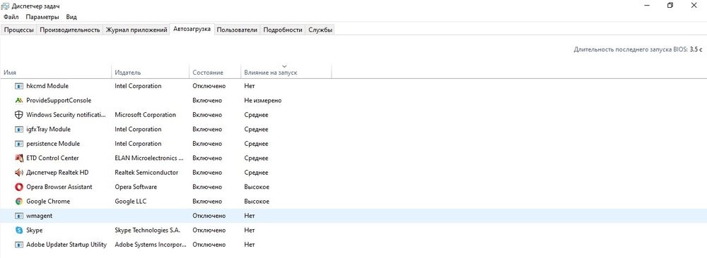Viewport: 707px width, 258px height.
Task: Restore down the Task Manager window
Action: (670, 6)
